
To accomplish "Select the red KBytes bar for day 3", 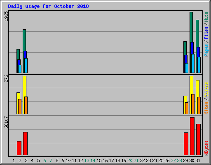I will point(26,144).
